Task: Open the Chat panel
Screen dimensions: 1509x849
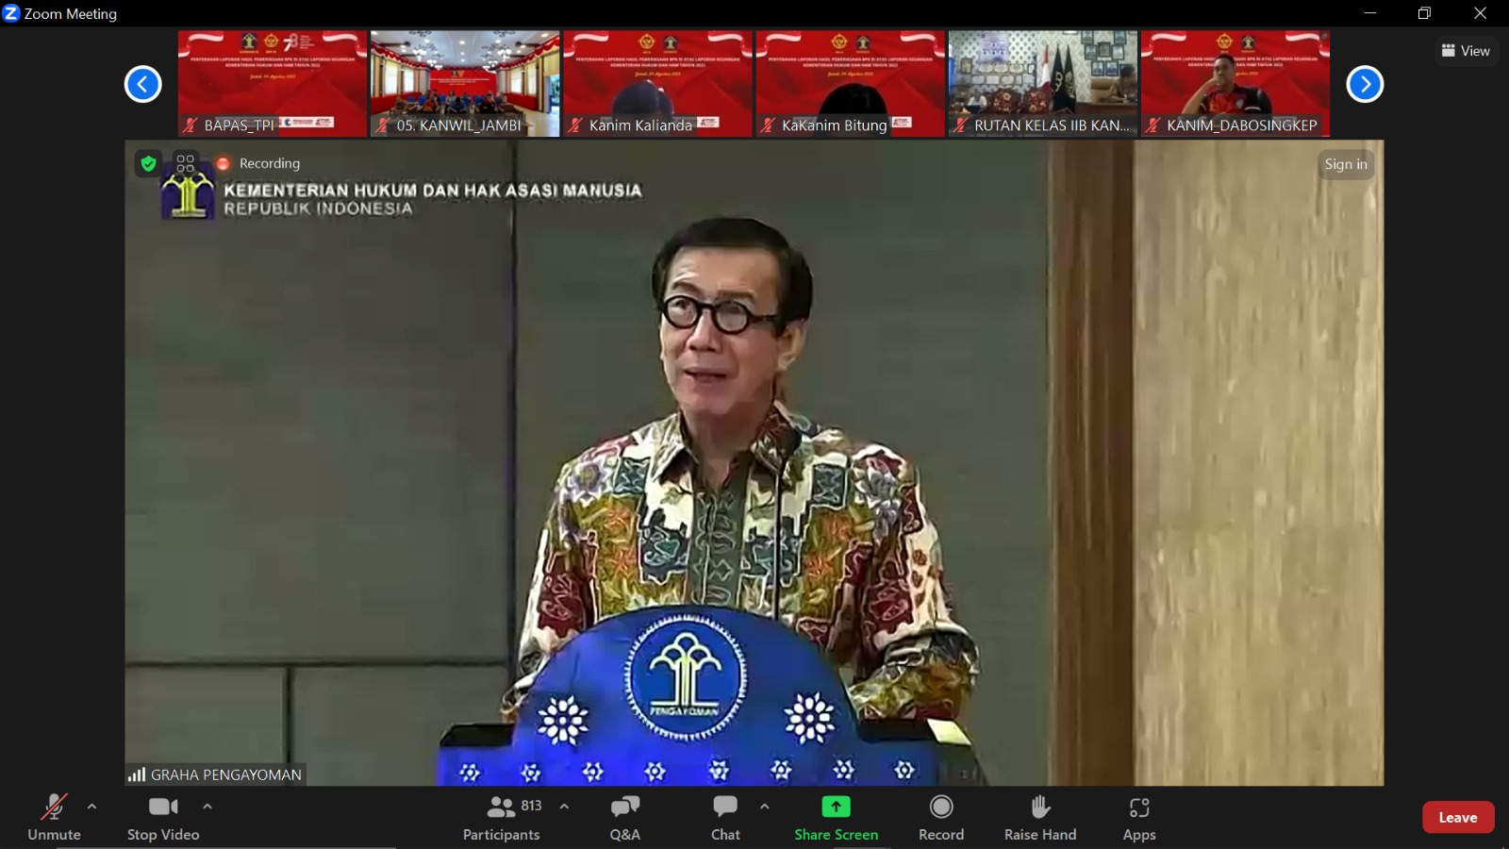Action: click(x=725, y=817)
